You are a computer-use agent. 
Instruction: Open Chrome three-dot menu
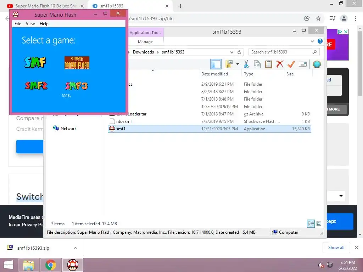355,18
